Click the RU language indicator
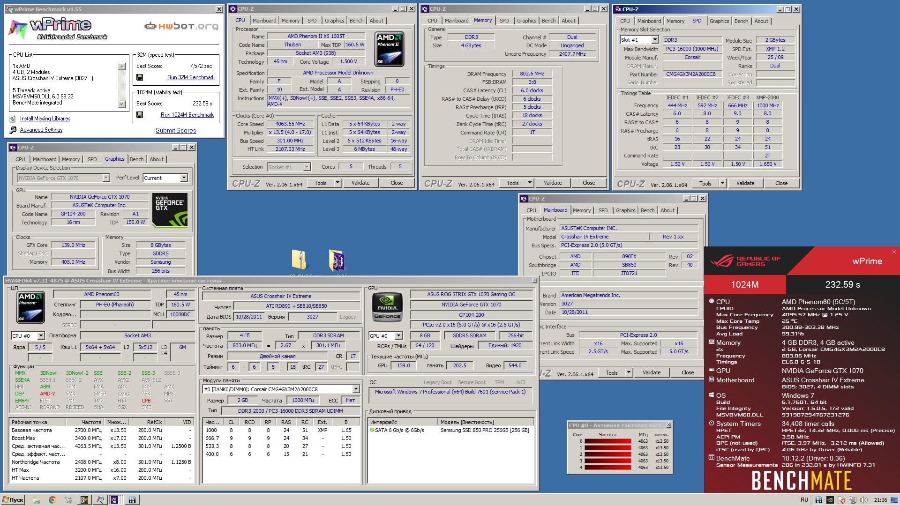900x506 pixels. click(804, 500)
